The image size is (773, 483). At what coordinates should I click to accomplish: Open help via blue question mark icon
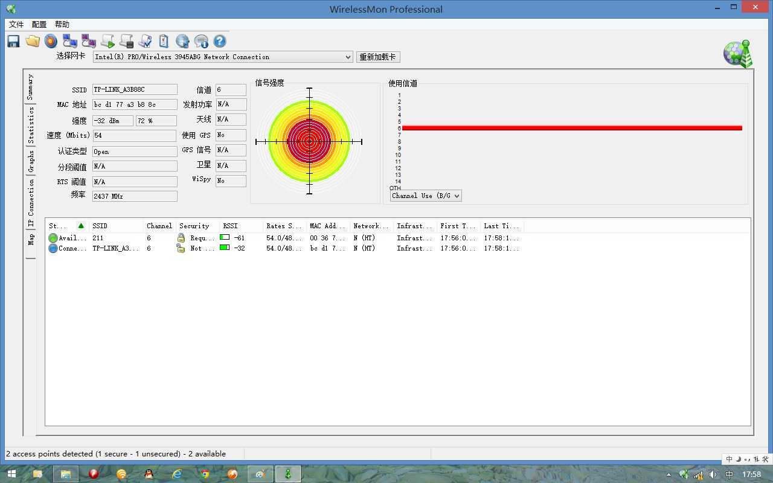[220, 41]
